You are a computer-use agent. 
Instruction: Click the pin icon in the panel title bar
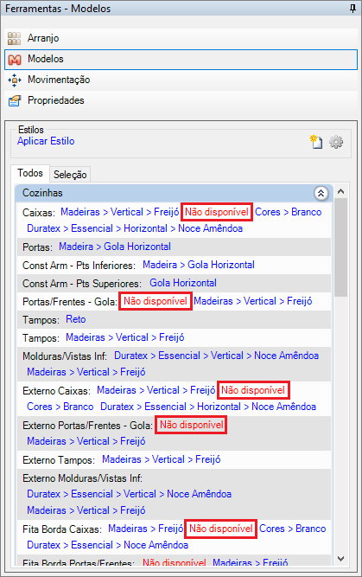tap(352, 8)
